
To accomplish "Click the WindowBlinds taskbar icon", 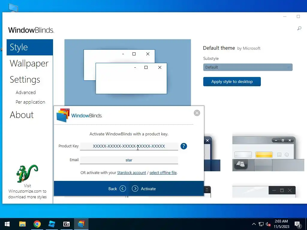I will click(x=81, y=224).
